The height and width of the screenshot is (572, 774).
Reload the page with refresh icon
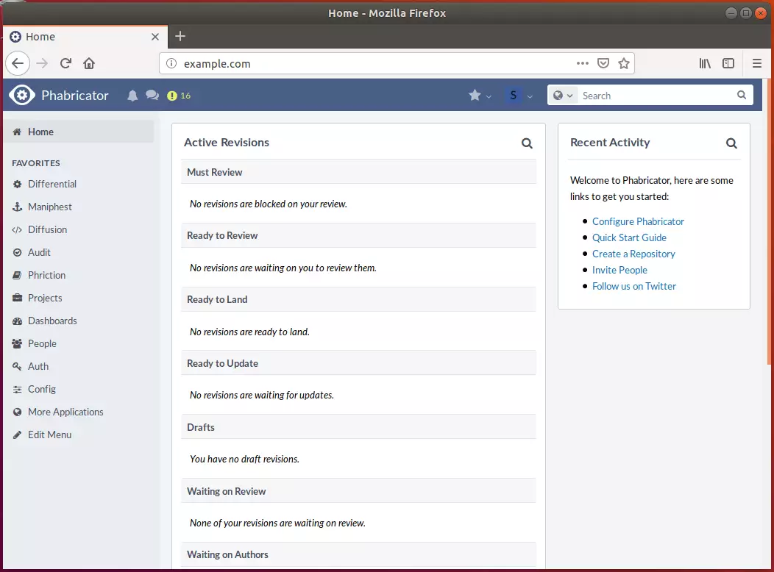(65, 63)
